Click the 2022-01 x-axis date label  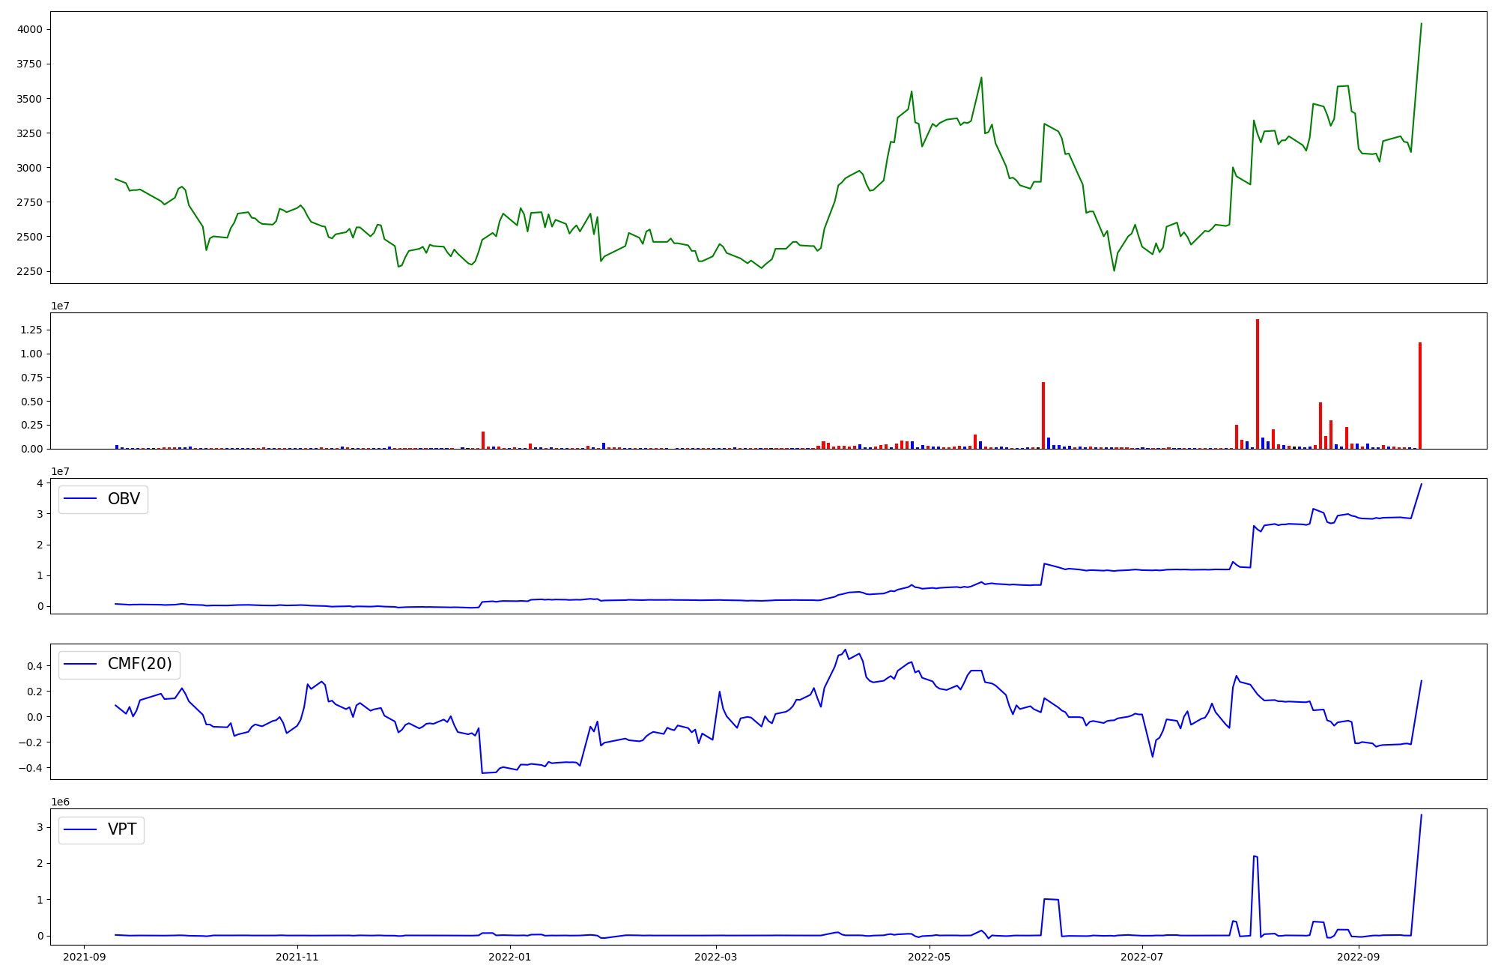click(x=509, y=957)
